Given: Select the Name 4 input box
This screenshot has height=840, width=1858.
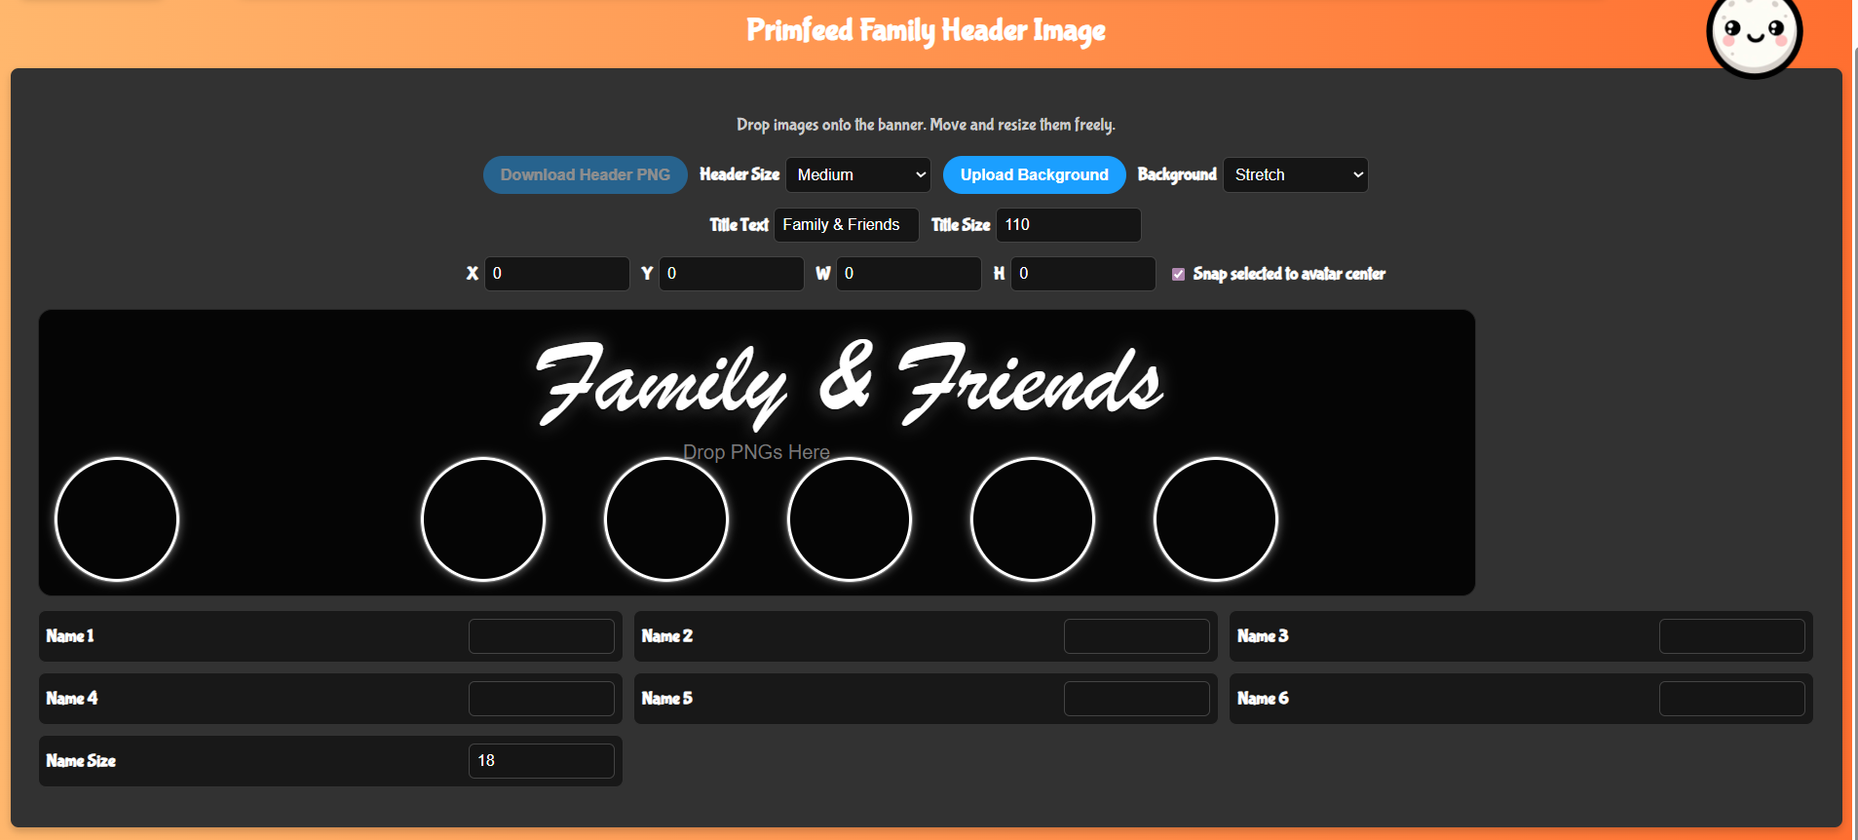Looking at the screenshot, I should tap(542, 699).
